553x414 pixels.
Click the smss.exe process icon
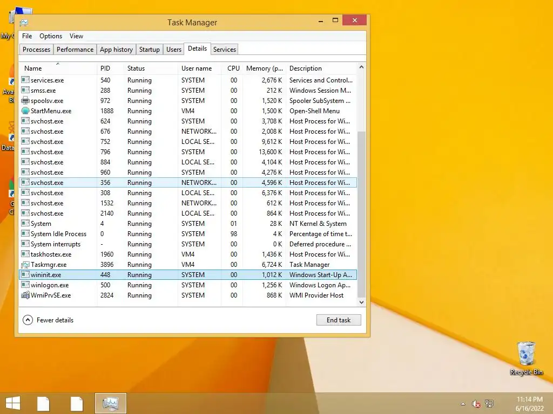[x=25, y=90]
